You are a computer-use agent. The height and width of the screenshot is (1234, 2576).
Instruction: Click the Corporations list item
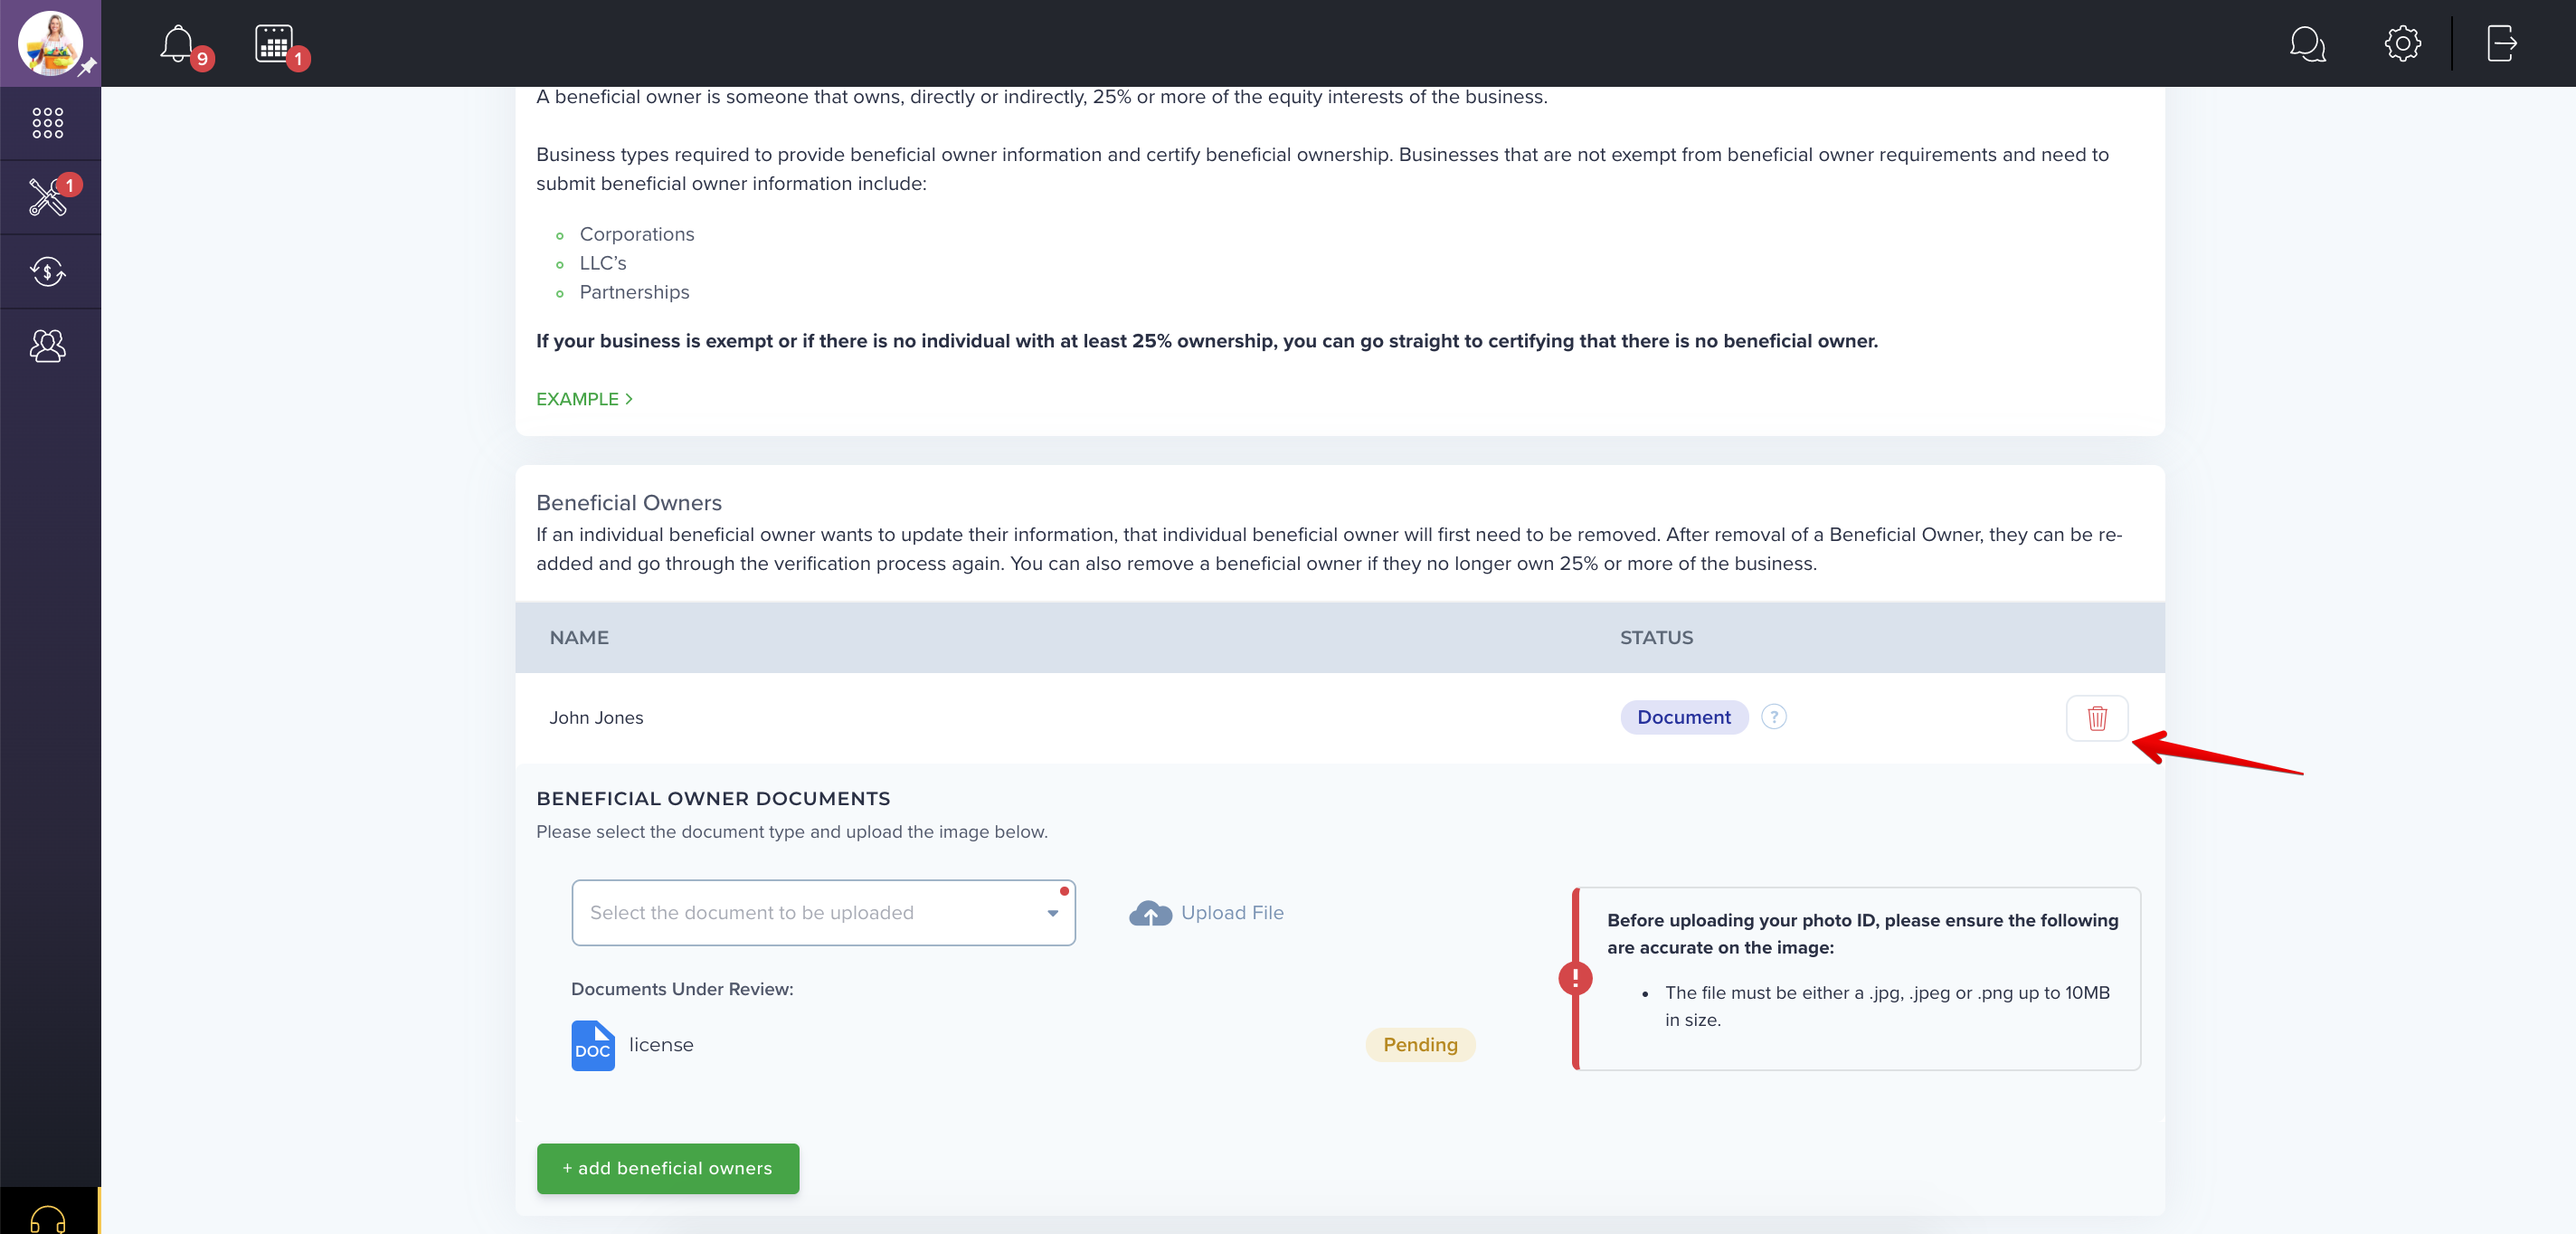(637, 234)
